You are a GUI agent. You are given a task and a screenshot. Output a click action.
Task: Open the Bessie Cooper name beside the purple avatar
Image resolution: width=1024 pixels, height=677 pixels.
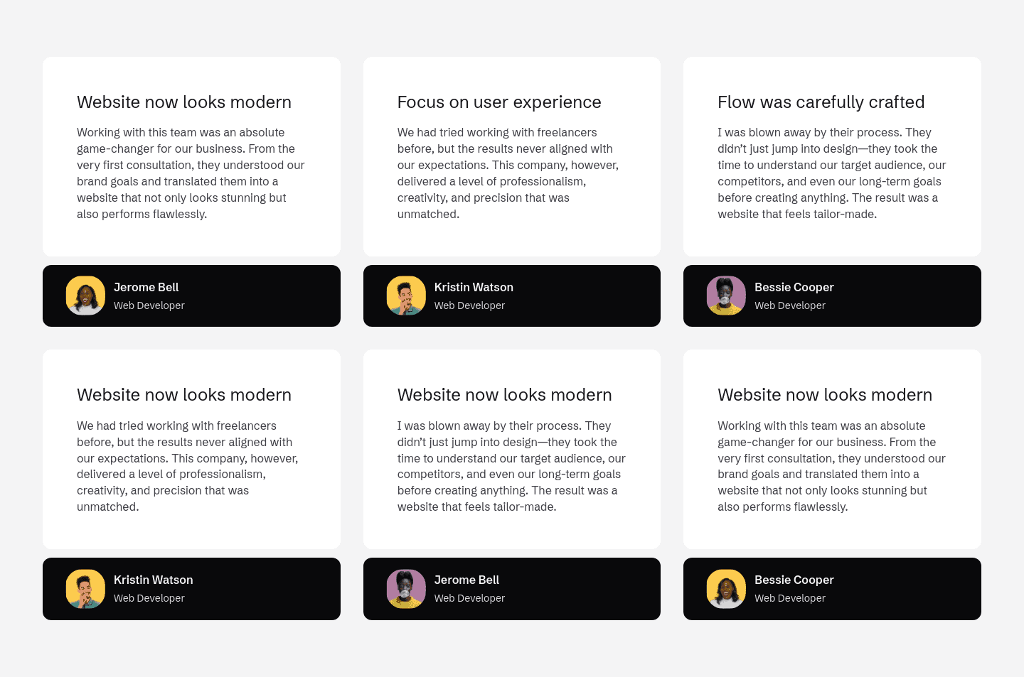[x=794, y=287]
